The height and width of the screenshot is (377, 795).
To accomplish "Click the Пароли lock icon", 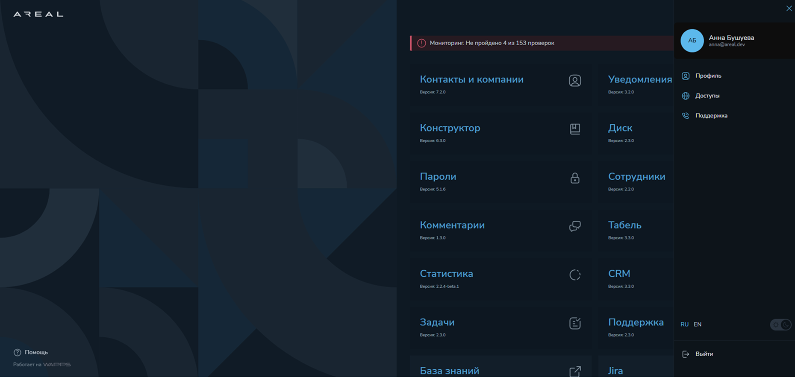I will coord(575,178).
